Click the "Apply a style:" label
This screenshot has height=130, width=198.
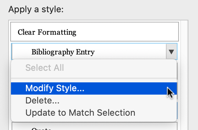point(36,10)
